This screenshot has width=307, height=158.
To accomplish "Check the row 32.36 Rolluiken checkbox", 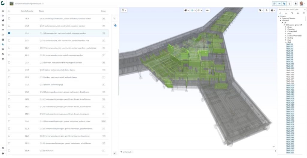I will coord(9,151).
